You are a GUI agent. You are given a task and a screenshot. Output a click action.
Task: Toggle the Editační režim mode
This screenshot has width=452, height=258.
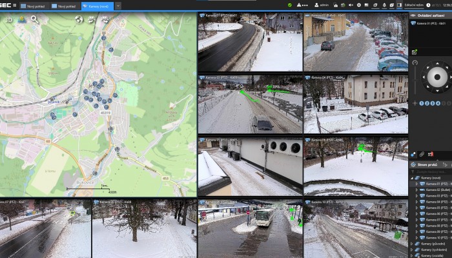[x=414, y=5]
